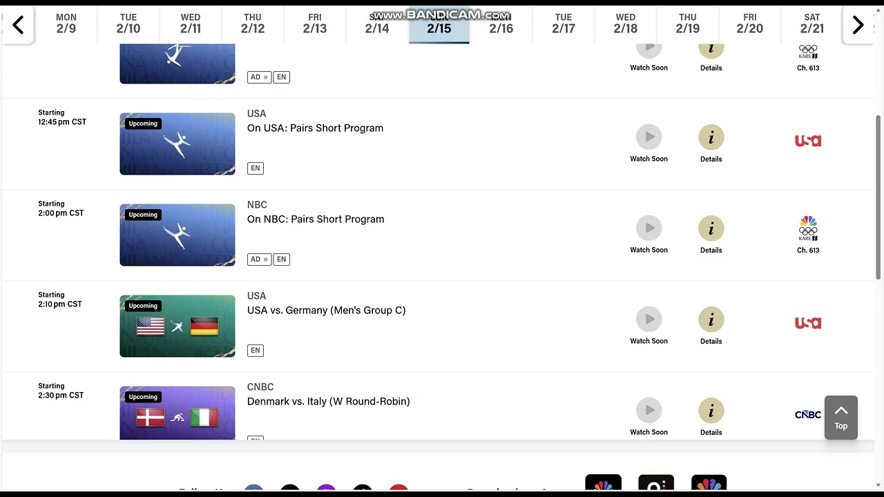Click USA network logo for 12:45 pm event

808,141
